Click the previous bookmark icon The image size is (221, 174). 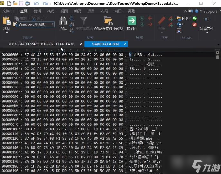(x=170, y=18)
